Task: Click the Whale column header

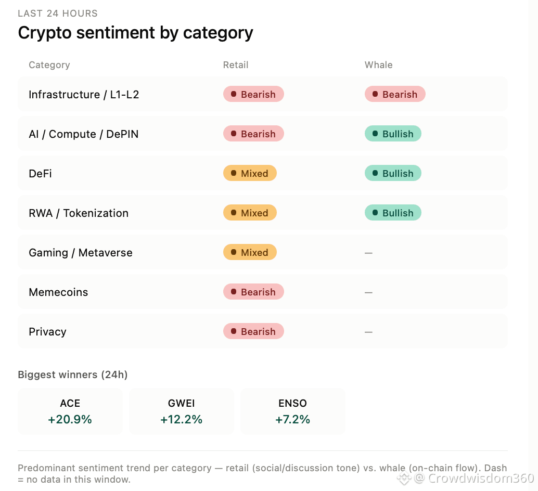Action: coord(378,65)
